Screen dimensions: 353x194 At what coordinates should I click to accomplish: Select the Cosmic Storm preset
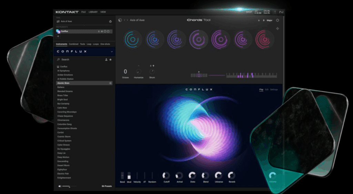click(x=64, y=137)
